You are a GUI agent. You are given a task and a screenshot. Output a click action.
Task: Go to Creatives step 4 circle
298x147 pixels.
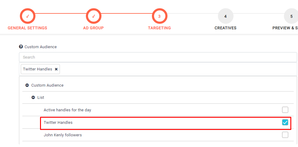[x=225, y=16]
